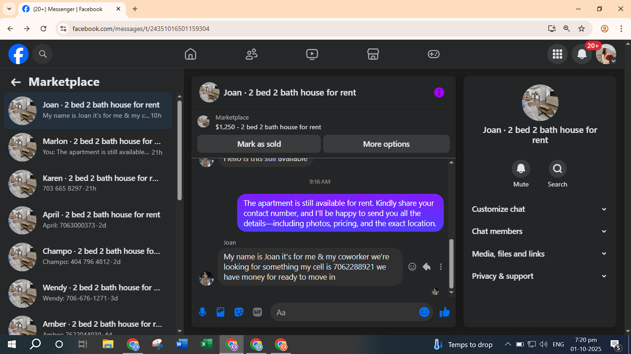Choose a sticker from the sticker icon
Viewport: 631px width, 354px height.
click(x=239, y=312)
